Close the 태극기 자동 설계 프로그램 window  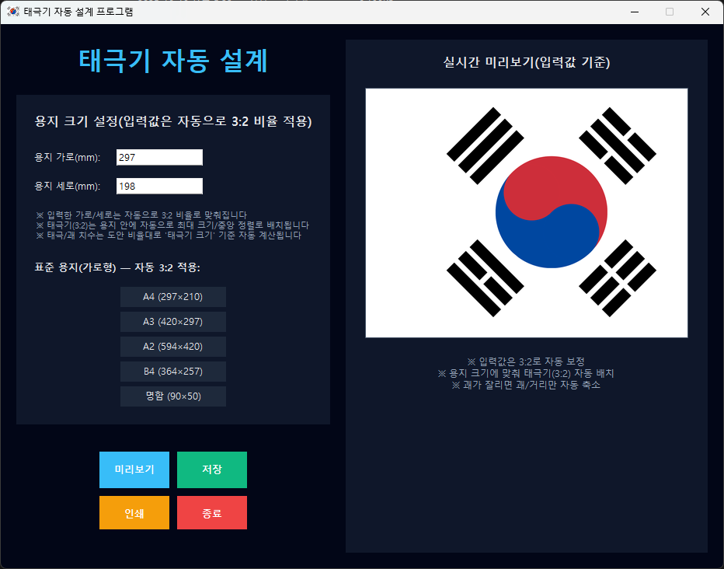pyautogui.click(x=705, y=12)
